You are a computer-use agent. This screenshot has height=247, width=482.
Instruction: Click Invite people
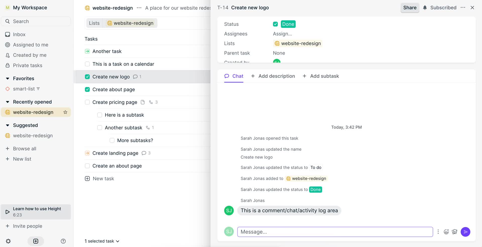(x=27, y=226)
